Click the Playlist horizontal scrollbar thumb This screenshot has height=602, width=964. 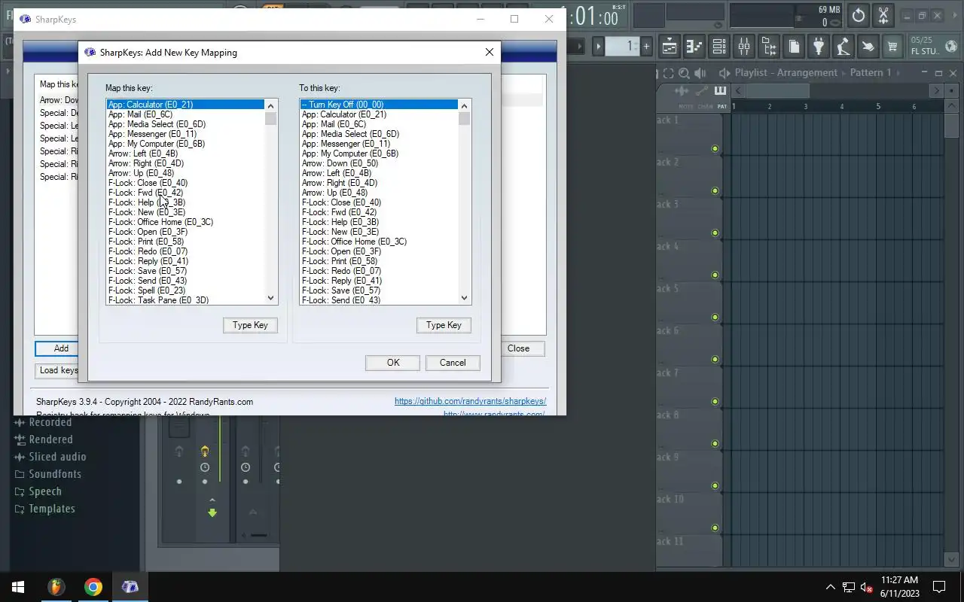[x=777, y=91]
